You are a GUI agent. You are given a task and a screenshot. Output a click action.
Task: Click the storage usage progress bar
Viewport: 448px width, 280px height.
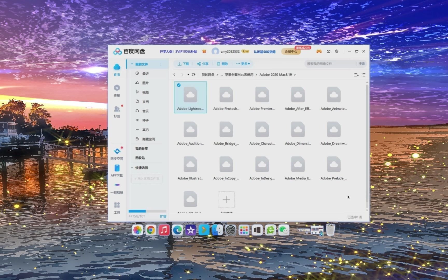tap(147, 211)
